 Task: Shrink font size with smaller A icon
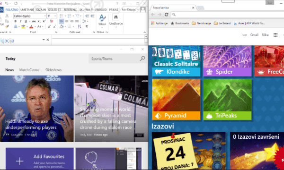point(54,27)
